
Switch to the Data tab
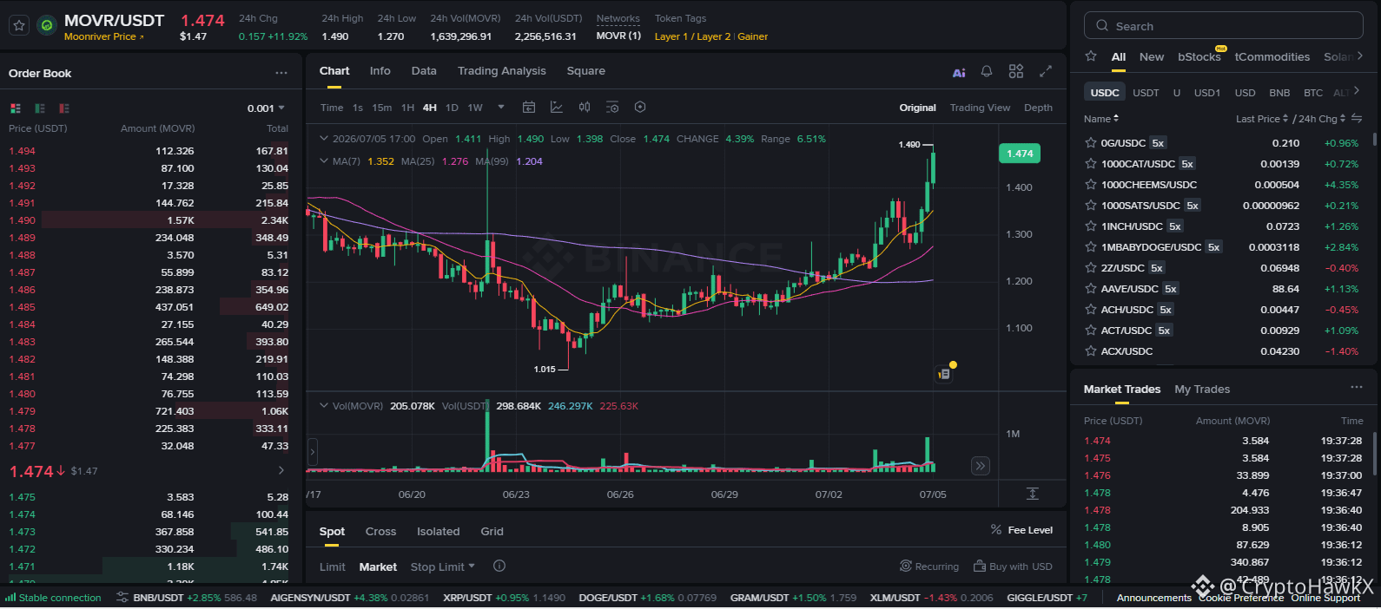pos(424,71)
